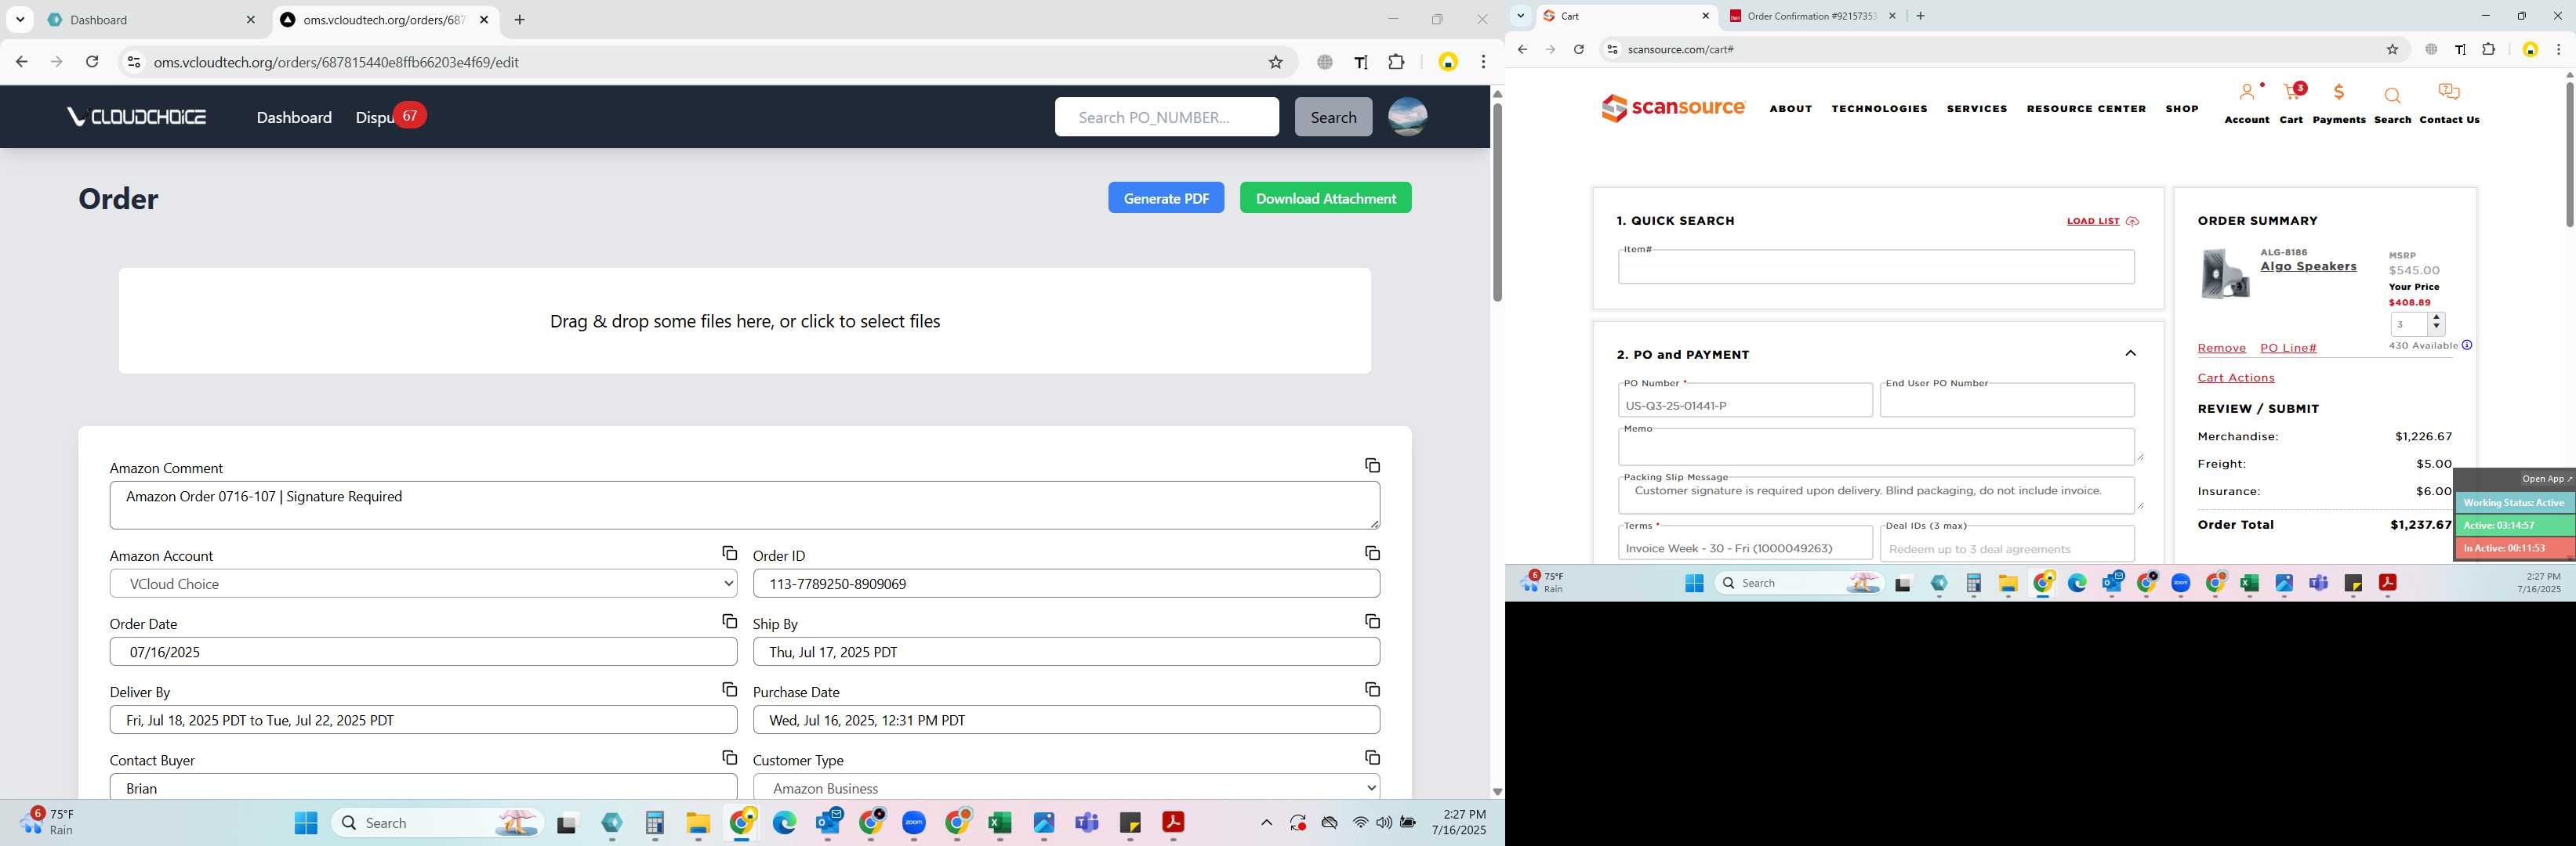
Task: Open the Customer Type dropdown
Action: click(1066, 787)
